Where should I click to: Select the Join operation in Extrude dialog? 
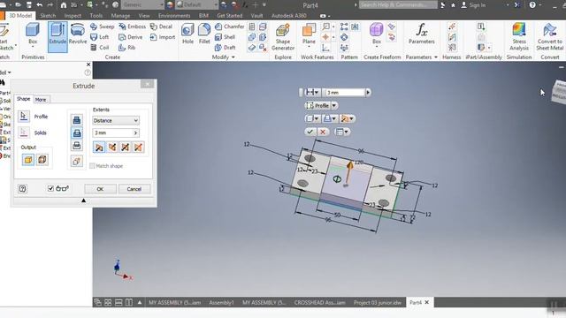click(77, 120)
